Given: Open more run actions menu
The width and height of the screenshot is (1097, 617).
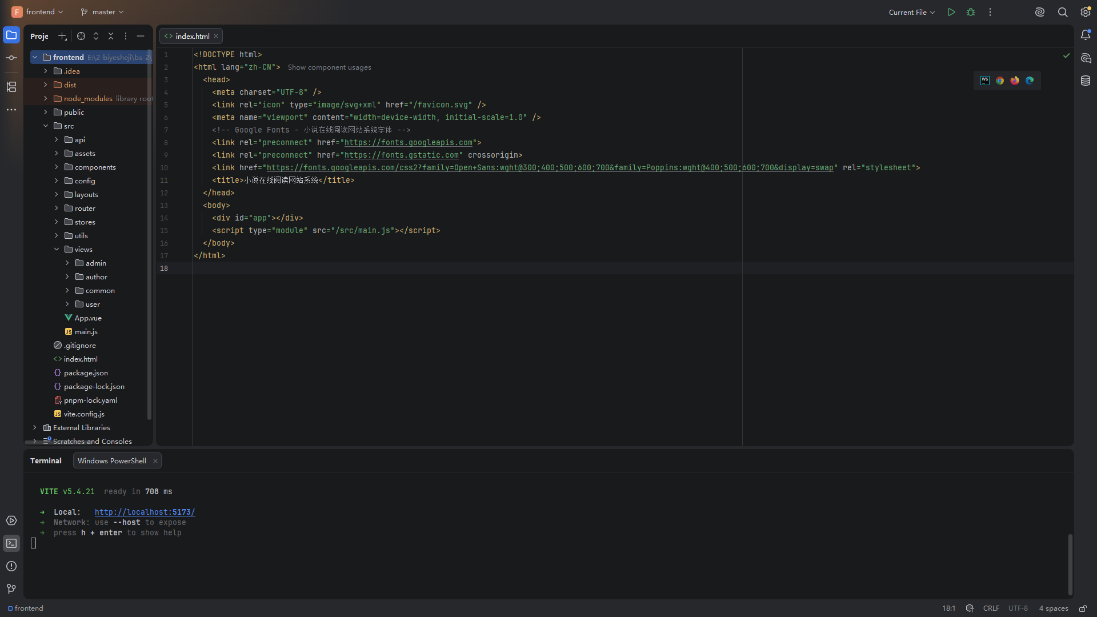Looking at the screenshot, I should [x=990, y=12].
